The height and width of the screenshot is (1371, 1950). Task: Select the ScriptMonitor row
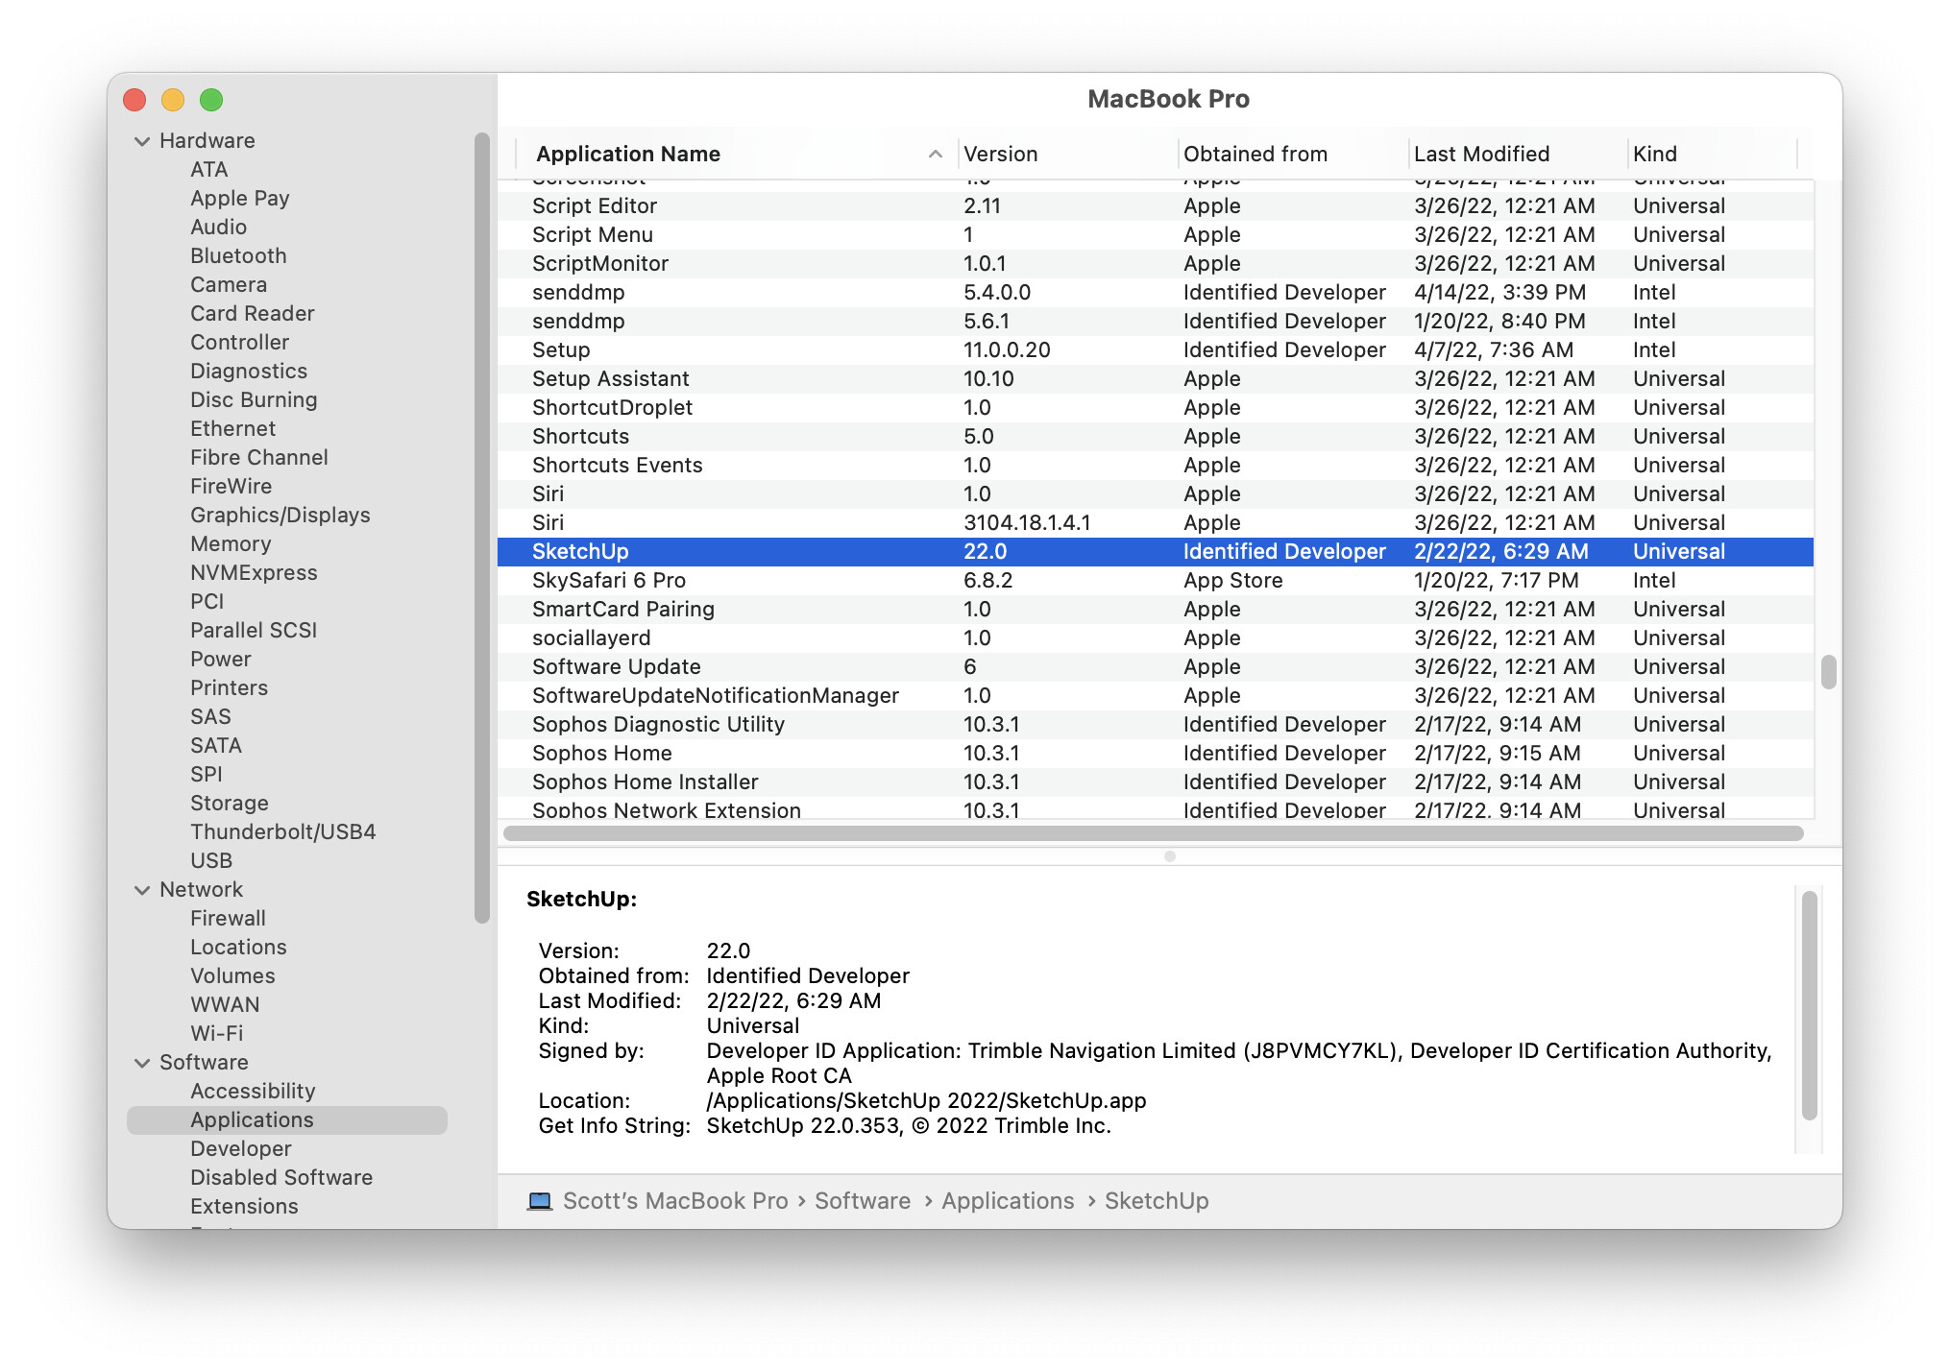point(1156,264)
